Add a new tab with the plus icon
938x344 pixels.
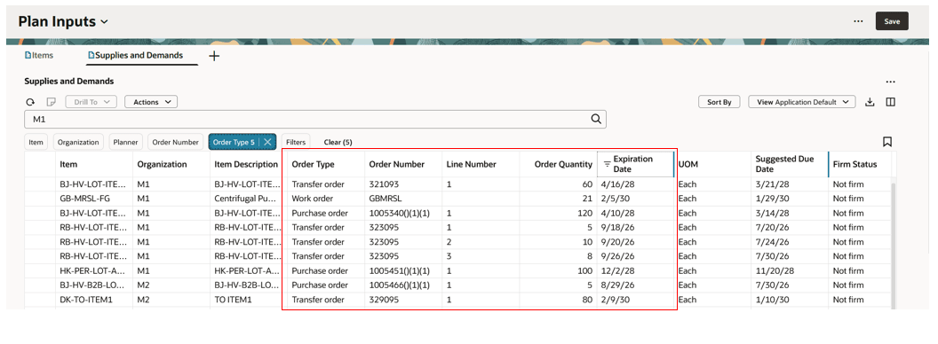214,56
